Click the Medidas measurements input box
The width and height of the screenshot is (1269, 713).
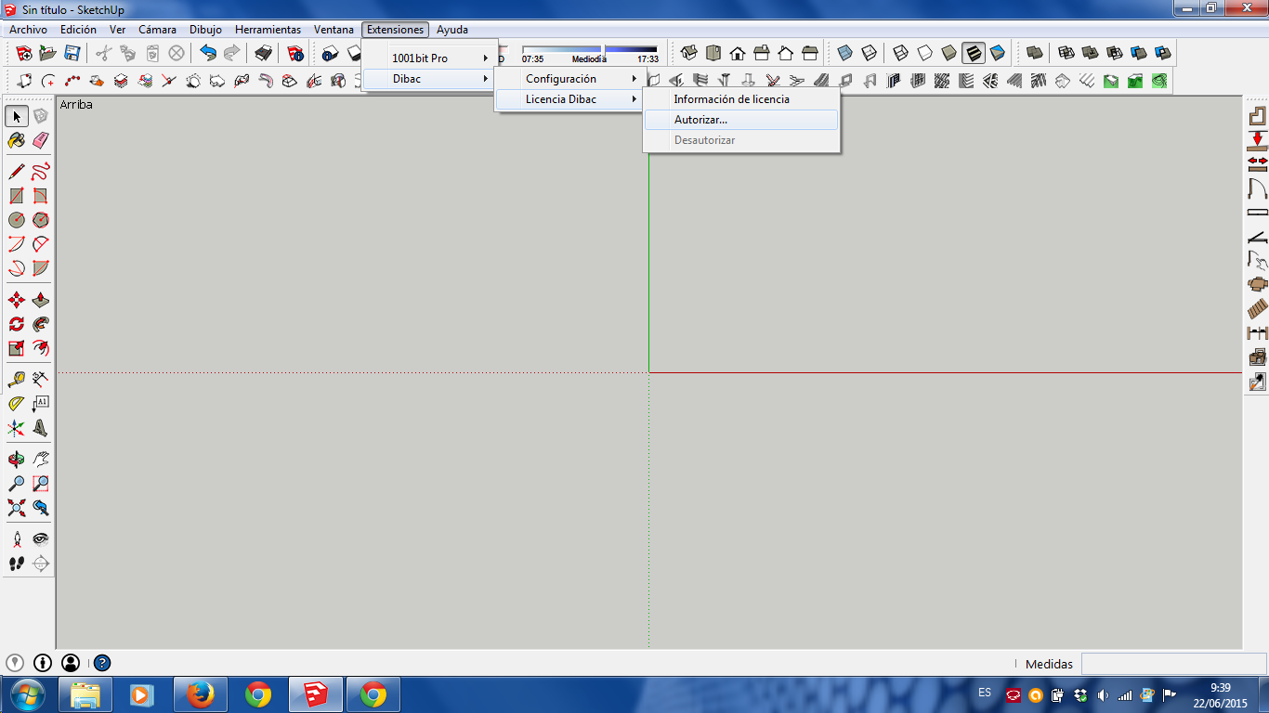(1173, 664)
